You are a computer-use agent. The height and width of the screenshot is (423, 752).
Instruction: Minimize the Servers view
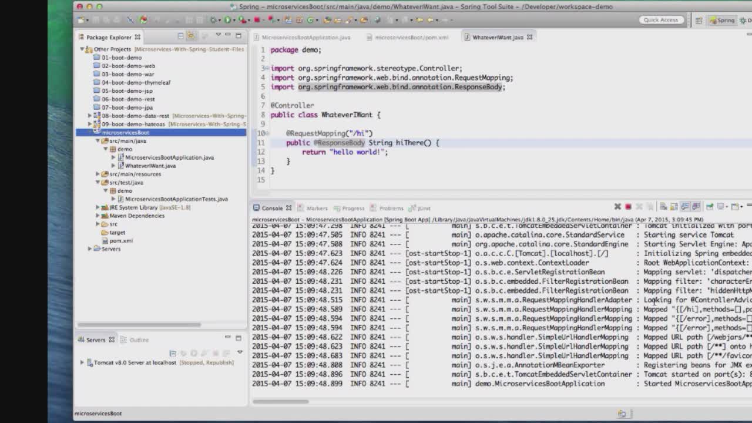[228, 338]
